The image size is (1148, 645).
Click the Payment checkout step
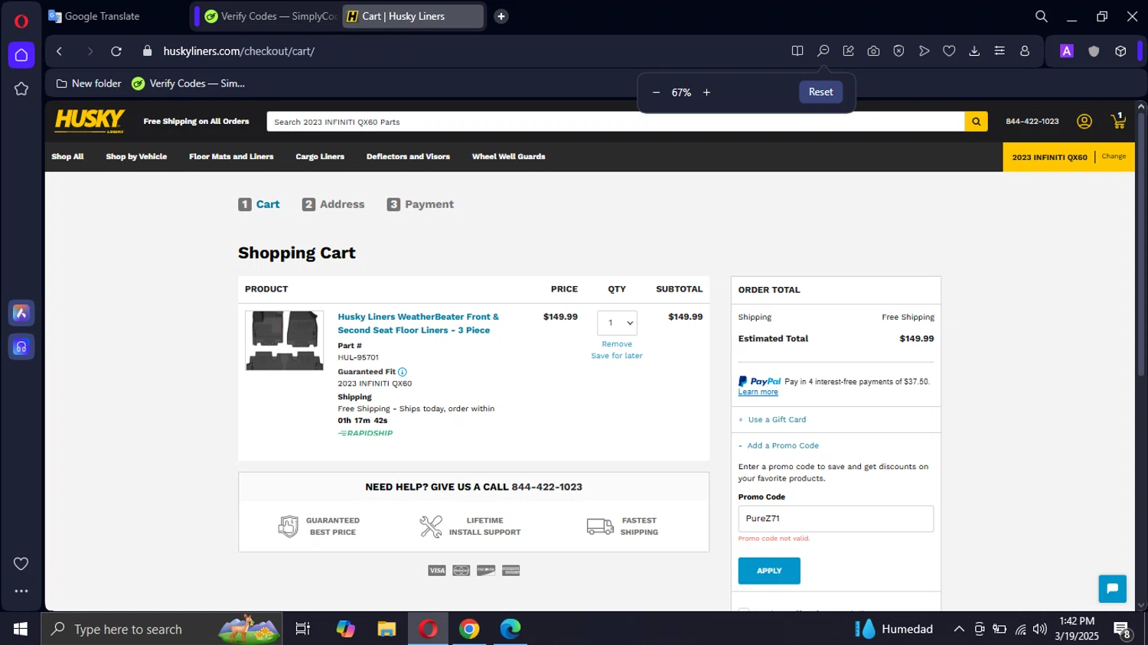[x=420, y=204]
